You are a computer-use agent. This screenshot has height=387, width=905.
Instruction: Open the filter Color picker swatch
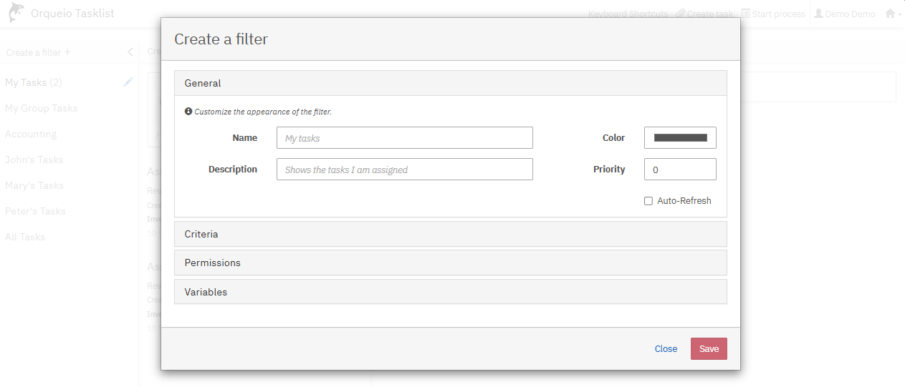coord(680,138)
